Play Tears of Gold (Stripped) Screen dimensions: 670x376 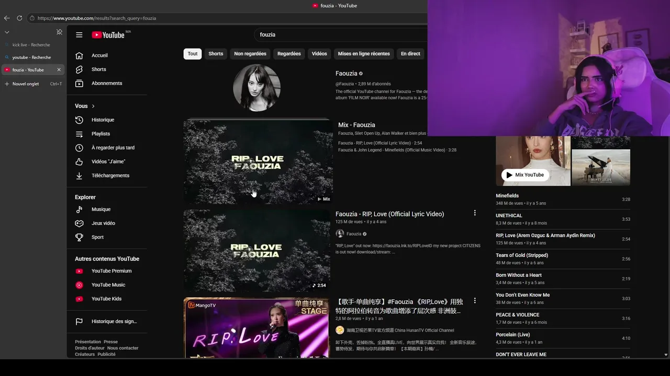coord(563,259)
